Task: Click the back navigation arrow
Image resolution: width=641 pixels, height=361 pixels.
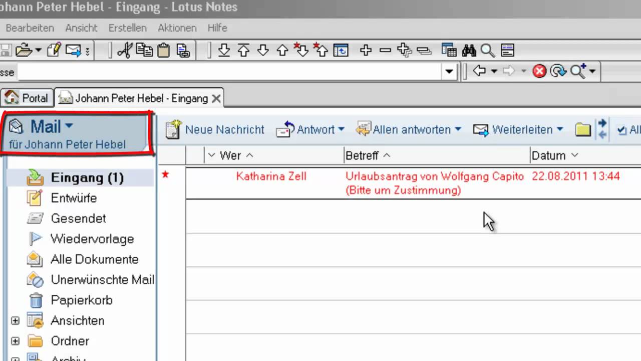Action: pyautogui.click(x=479, y=71)
